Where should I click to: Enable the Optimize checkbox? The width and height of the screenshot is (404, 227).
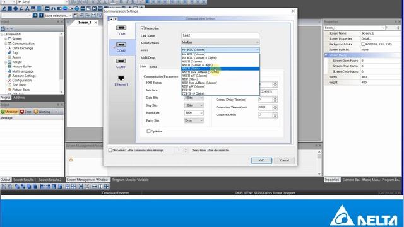click(x=148, y=131)
